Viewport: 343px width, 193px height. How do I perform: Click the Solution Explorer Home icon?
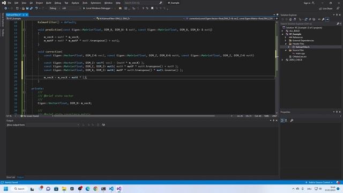[290, 19]
